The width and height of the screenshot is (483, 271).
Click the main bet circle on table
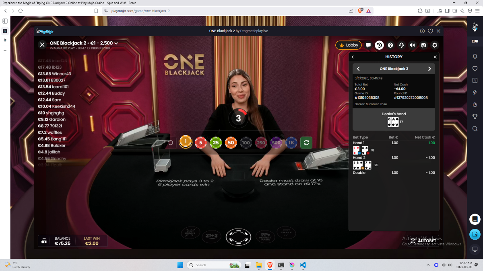tap(238, 236)
